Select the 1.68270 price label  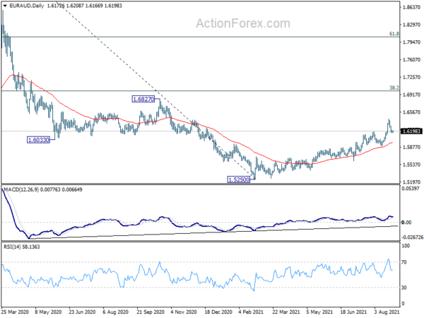pyautogui.click(x=143, y=99)
